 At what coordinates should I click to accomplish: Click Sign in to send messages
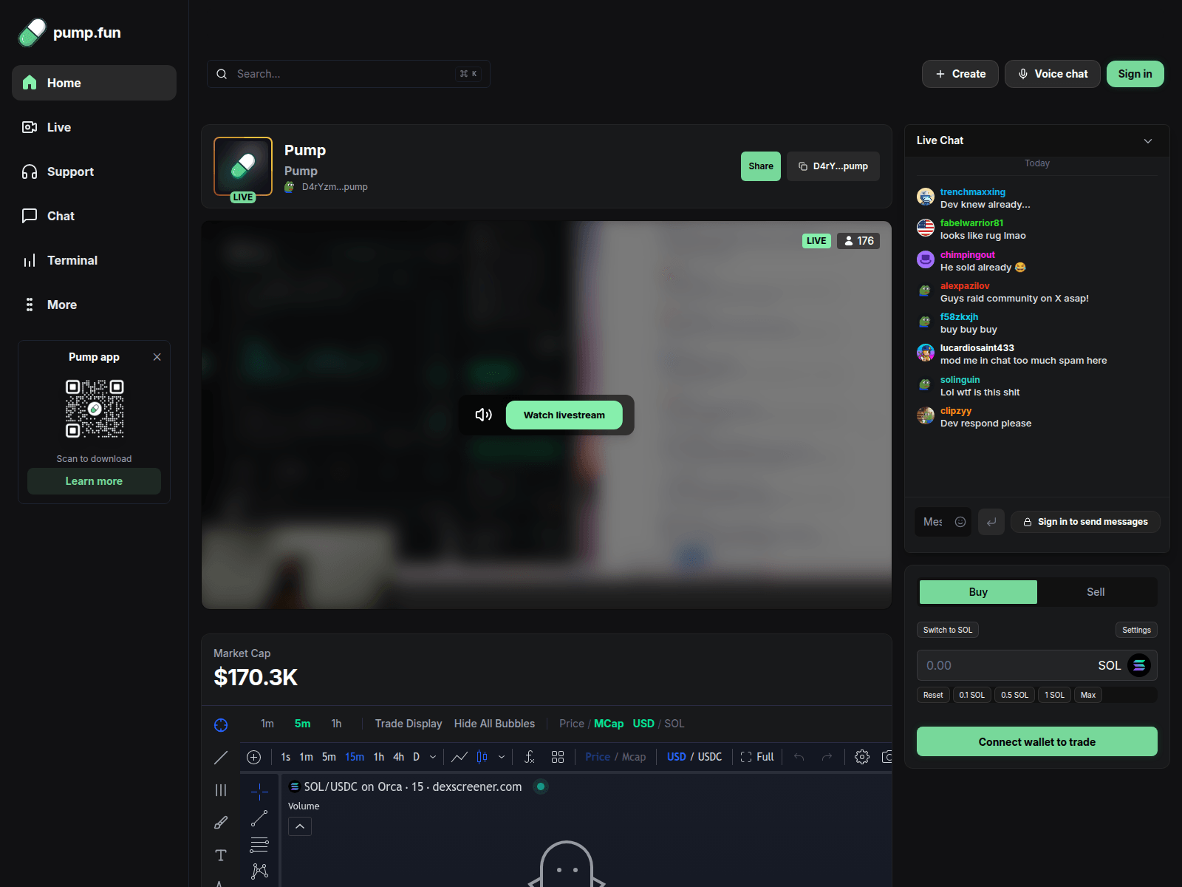(1085, 522)
